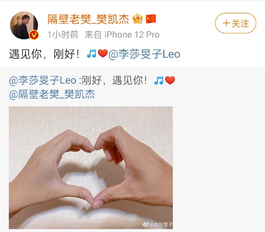Open @隔壁老樊_樊凯杰 mention in repost

click(x=52, y=94)
